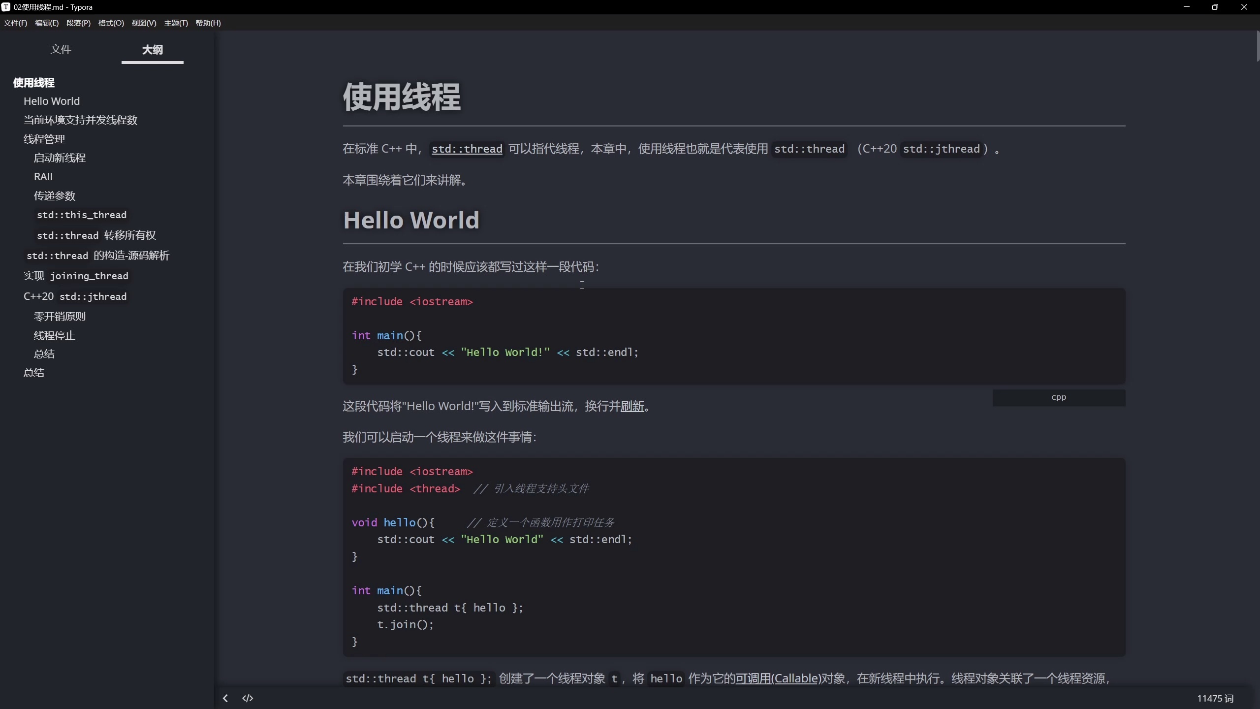Open the 段落(P) menu
The width and height of the screenshot is (1260, 709).
(x=78, y=23)
